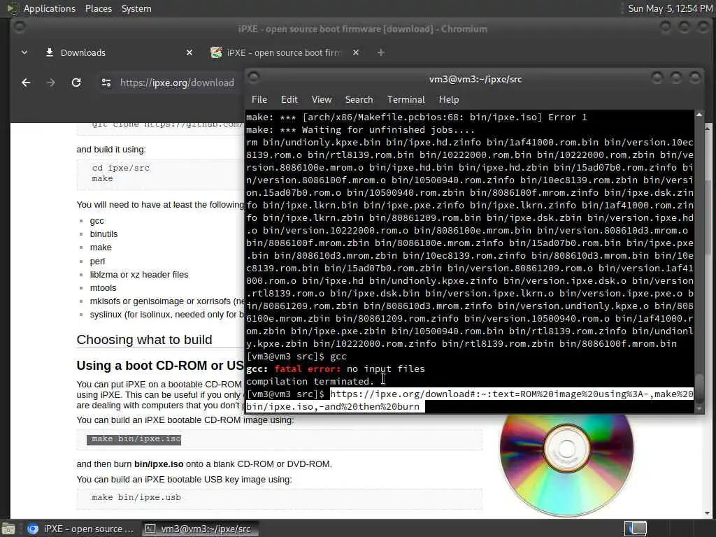716x537 pixels.
Task: Reload the iPXE download page
Action: pyautogui.click(x=76, y=83)
